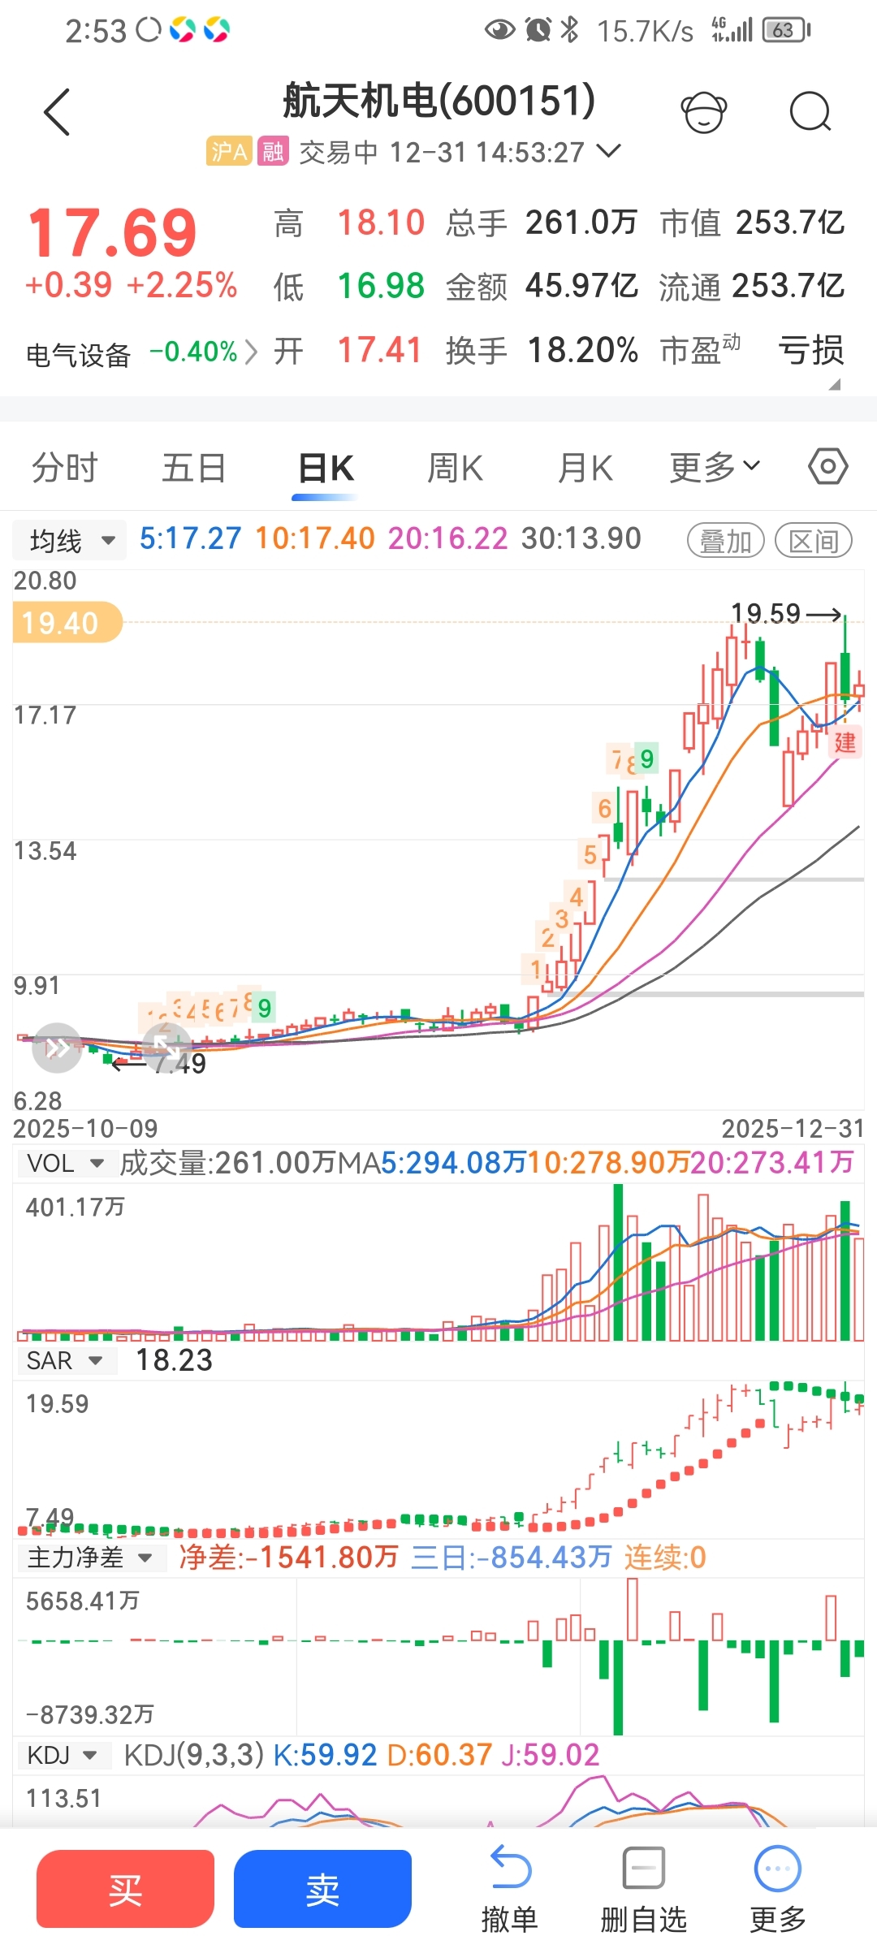This screenshot has height=1949, width=877.
Task: Switch to 月K tab
Action: click(x=585, y=469)
